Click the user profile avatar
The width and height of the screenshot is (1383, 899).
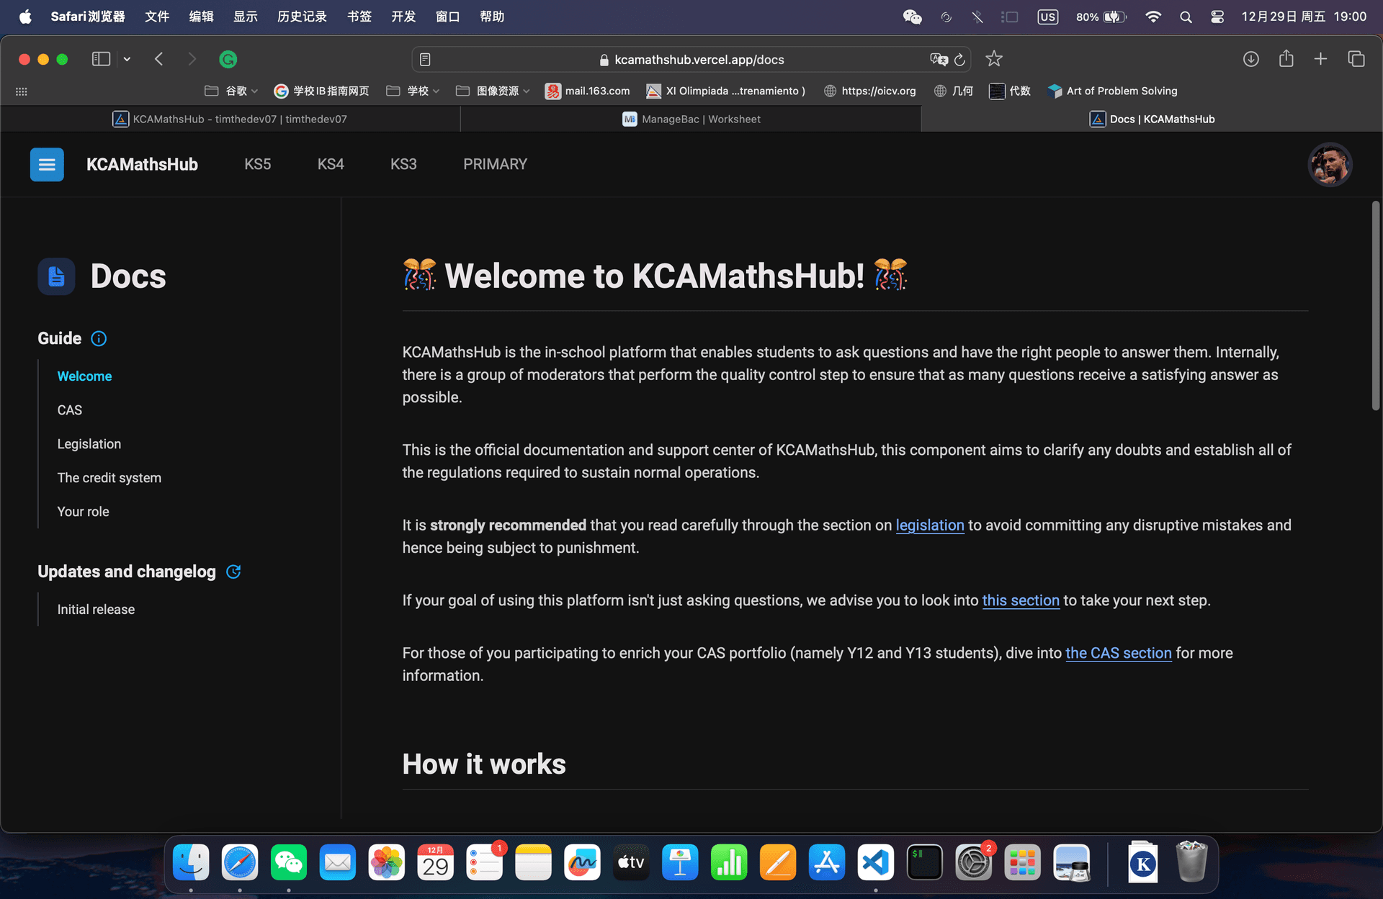[1329, 164]
